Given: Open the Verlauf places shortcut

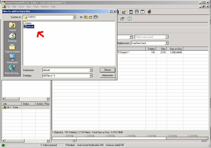Looking at the screenshot, I should 12,27.
